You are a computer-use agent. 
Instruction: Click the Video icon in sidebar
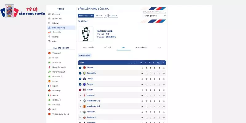coord(49,41)
